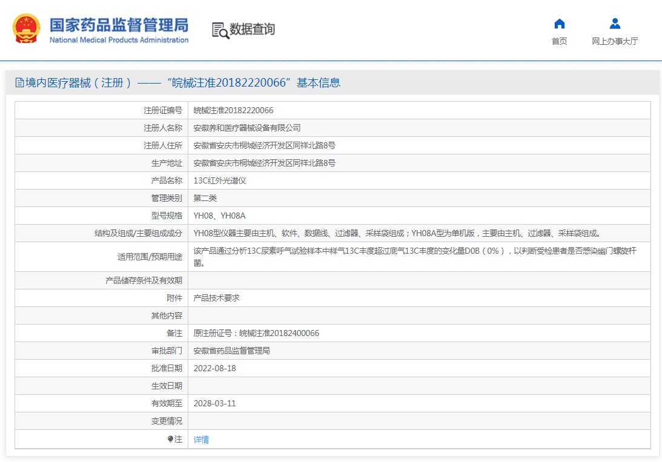Click the 生产地址 row label
Screen dimensions: 662x462
167,163
